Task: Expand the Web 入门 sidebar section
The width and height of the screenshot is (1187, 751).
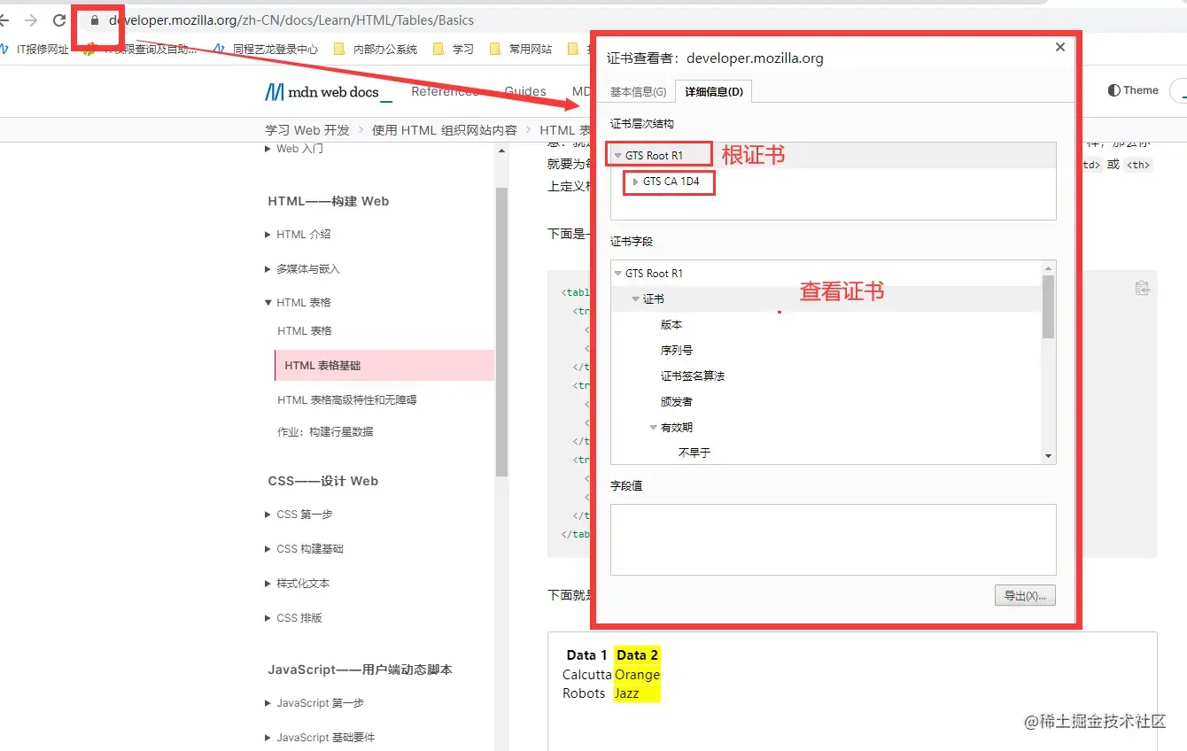Action: pyautogui.click(x=268, y=149)
